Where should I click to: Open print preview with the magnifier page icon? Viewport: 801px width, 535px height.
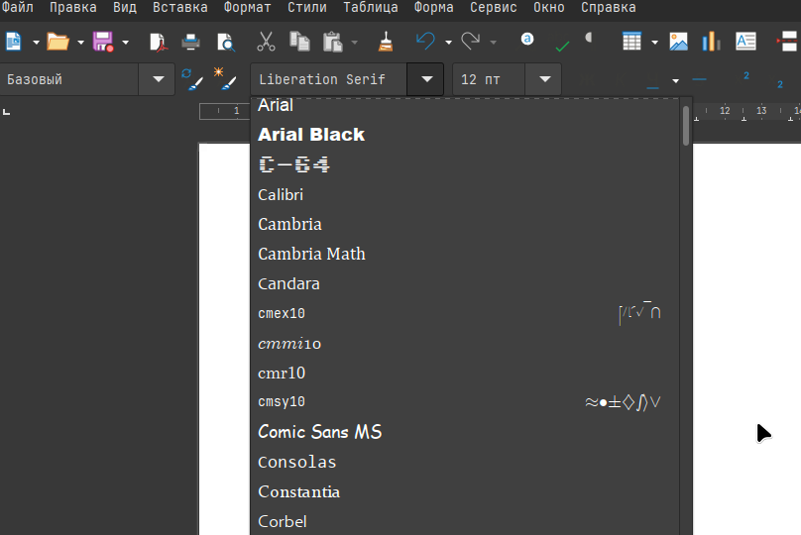point(225,42)
